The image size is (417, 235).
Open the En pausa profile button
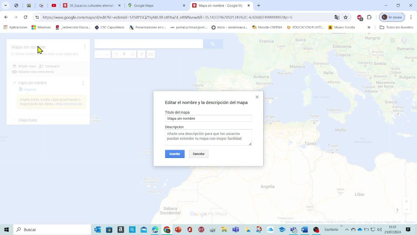[x=392, y=17]
